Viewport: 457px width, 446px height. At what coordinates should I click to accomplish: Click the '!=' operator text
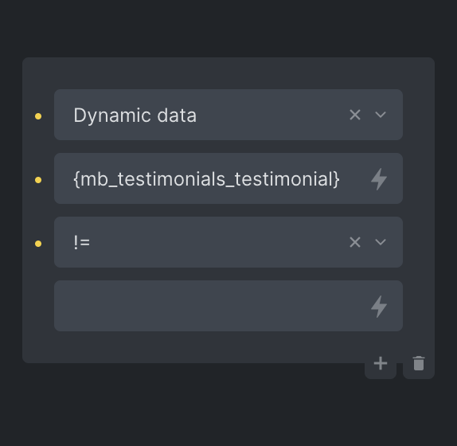81,242
